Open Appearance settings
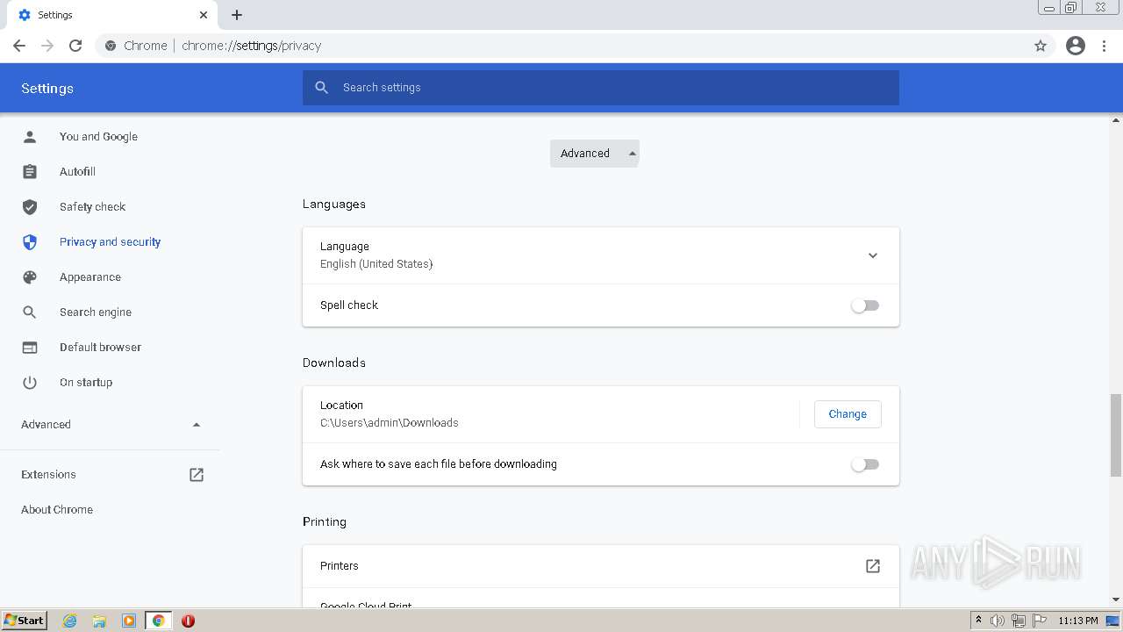This screenshot has height=632, width=1123. tap(90, 277)
